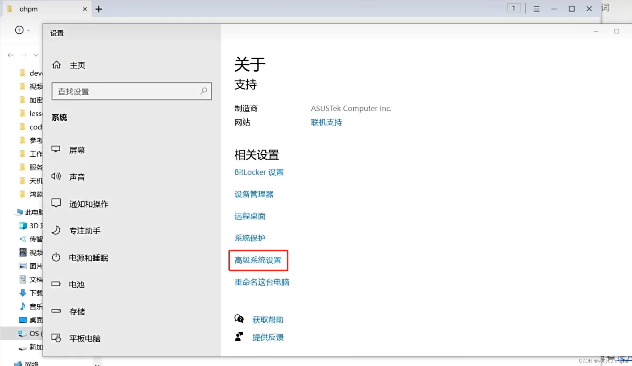Click the back arrow in File Explorer

click(11, 55)
